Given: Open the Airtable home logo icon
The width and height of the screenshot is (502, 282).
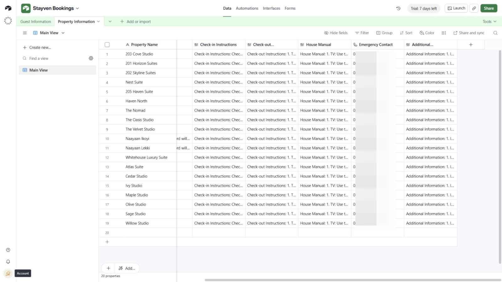Looking at the screenshot, I should pos(8,8).
